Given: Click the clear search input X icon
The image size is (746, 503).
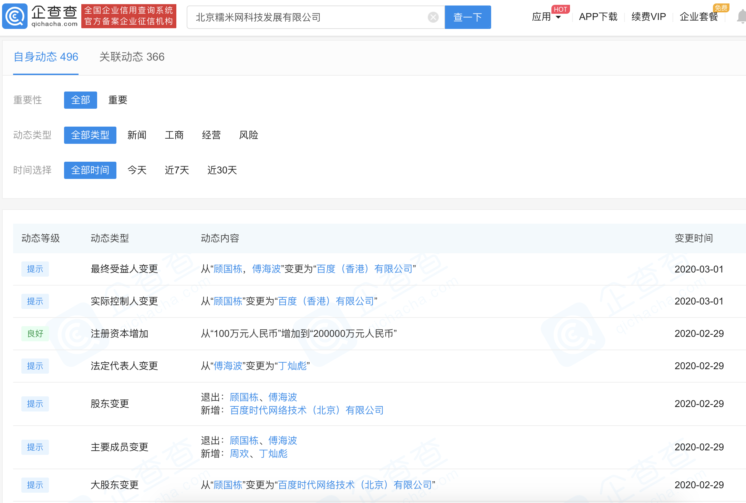Looking at the screenshot, I should click(433, 17).
